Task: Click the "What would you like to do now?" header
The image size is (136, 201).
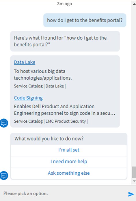Action: [x=49, y=139]
